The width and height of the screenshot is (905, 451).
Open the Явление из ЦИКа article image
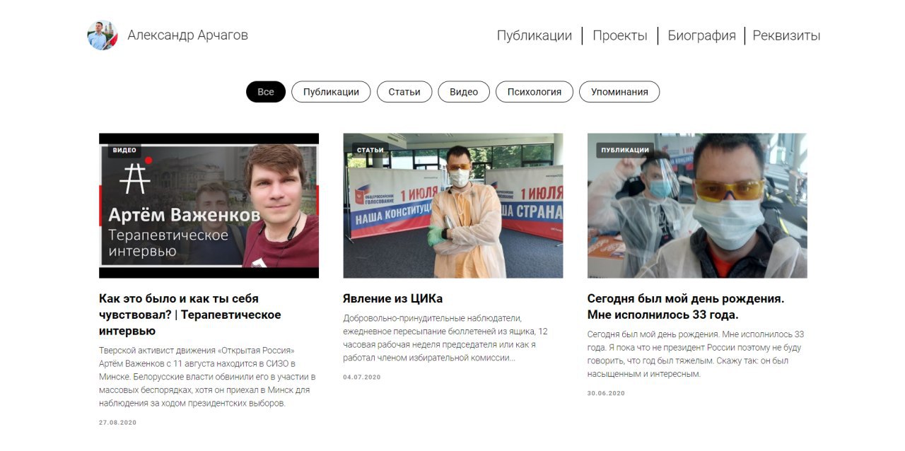tap(453, 206)
